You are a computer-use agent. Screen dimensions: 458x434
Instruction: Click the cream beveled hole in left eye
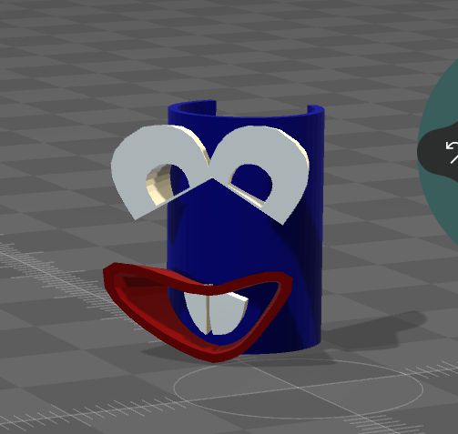pos(158,186)
